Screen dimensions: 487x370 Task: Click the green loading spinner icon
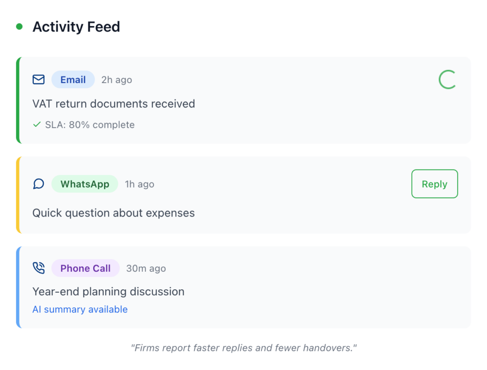(447, 80)
